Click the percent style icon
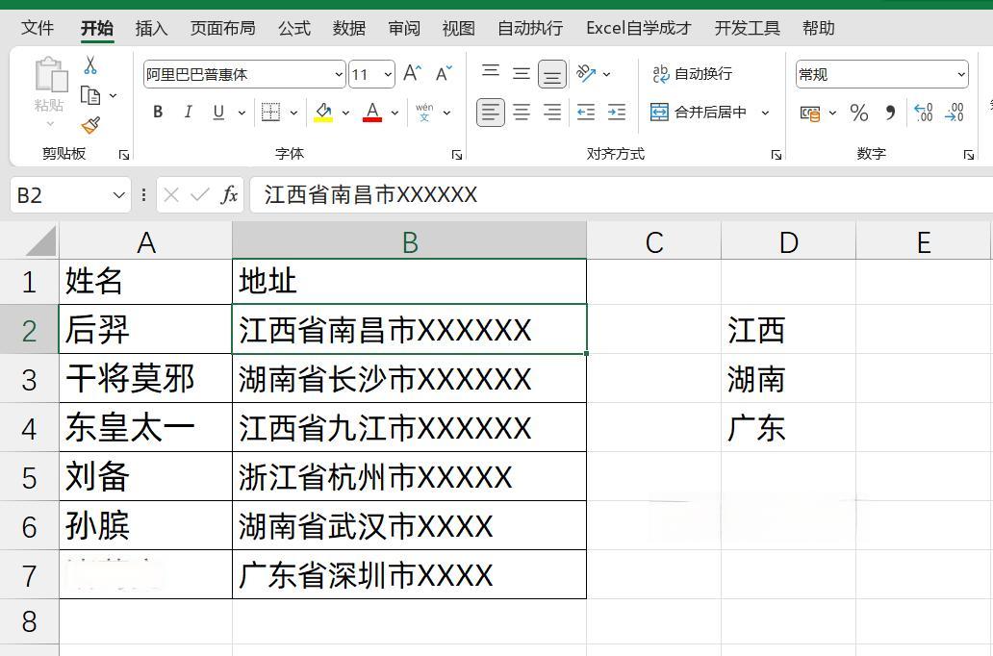Viewport: 993px width, 656px height. pyautogui.click(x=859, y=114)
